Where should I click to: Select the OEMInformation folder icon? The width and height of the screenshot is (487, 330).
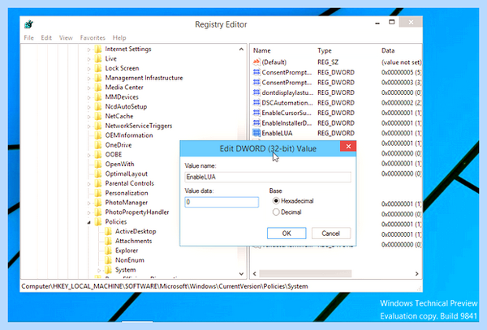pyautogui.click(x=98, y=135)
